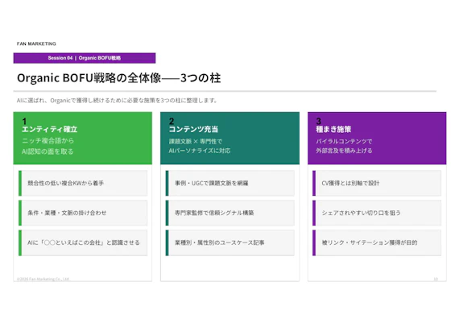The width and height of the screenshot is (451, 319).
Task: Click the text '外部言及を積み上げる'
Action: 344,151
